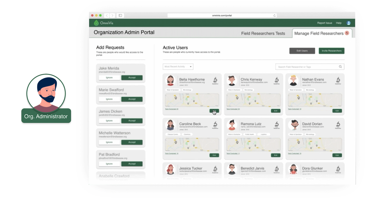Accept James Dicken's access request

(x=132, y=121)
